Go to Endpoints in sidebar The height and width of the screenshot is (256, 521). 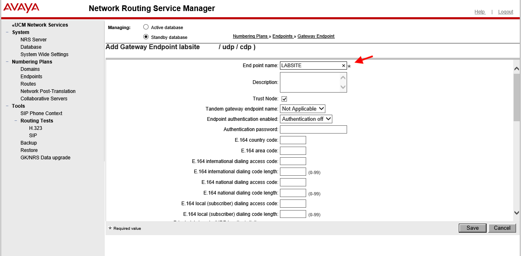tap(32, 77)
